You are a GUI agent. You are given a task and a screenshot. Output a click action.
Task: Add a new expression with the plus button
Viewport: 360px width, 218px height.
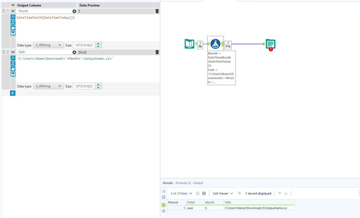[x=12, y=93]
